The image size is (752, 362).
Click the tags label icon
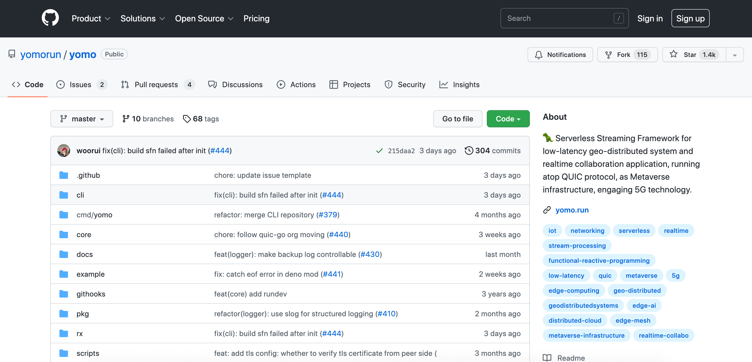(187, 119)
